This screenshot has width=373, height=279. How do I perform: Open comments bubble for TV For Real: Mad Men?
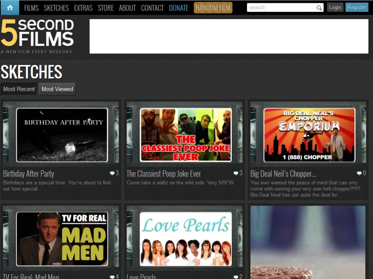(x=112, y=277)
